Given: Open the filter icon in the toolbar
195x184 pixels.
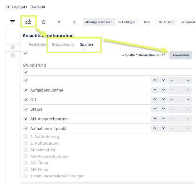Looking at the screenshot, I should (x=12, y=22).
